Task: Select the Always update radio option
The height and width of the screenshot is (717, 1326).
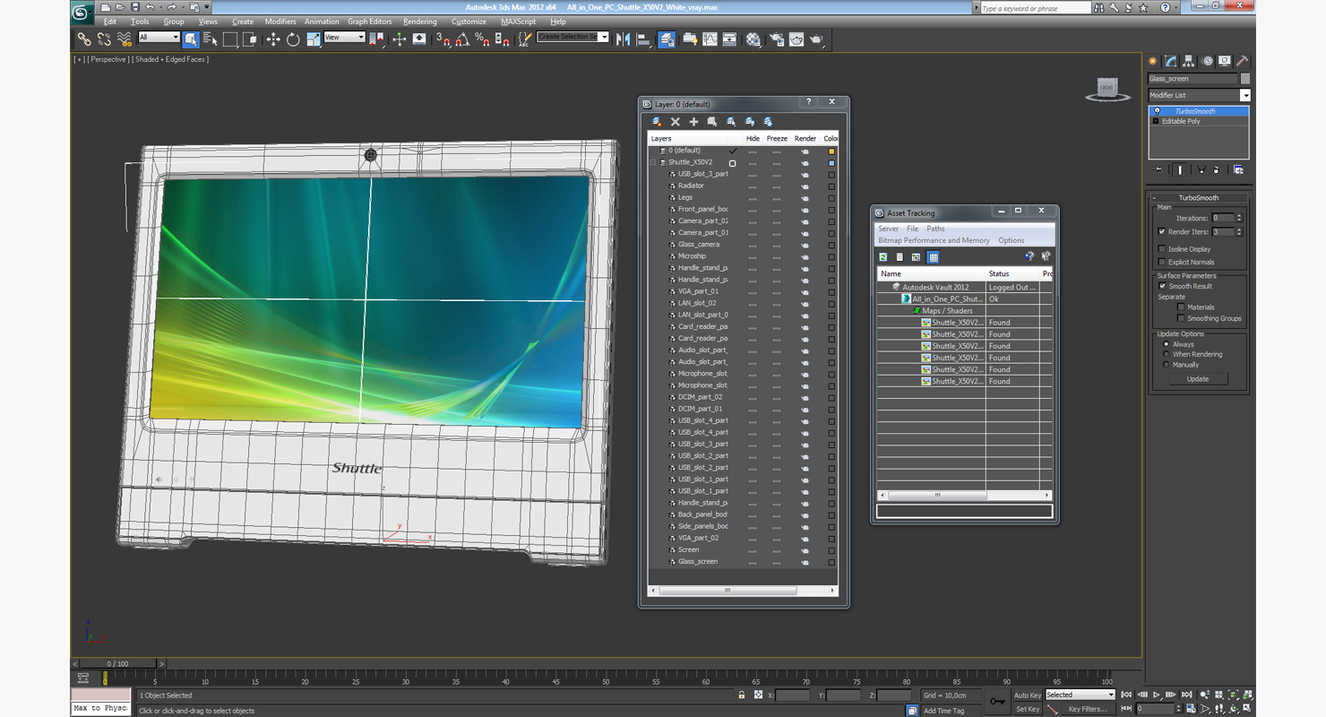Action: pyautogui.click(x=1166, y=344)
